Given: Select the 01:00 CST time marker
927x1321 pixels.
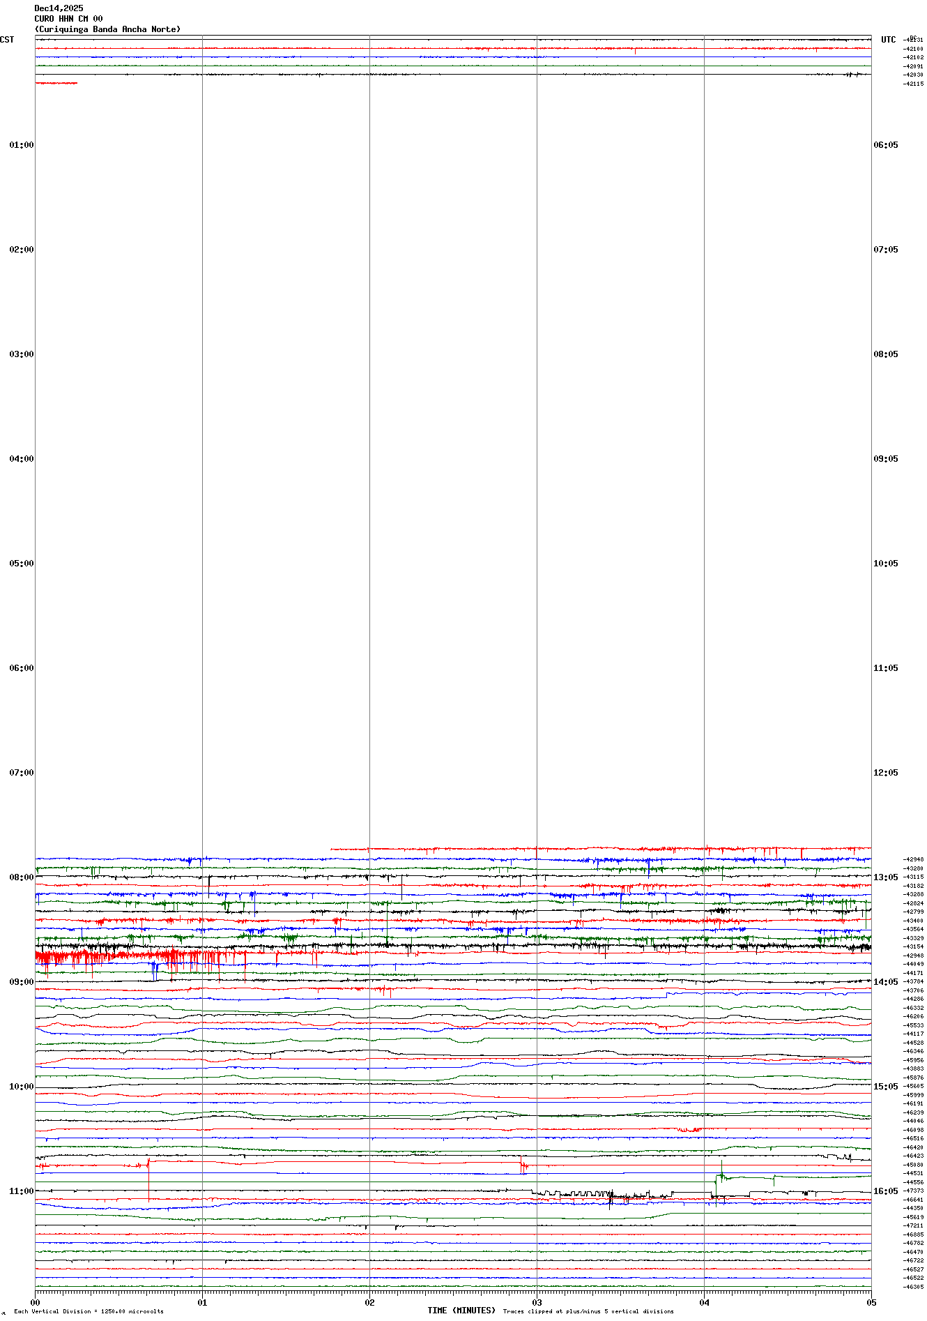Looking at the screenshot, I should tap(21, 145).
